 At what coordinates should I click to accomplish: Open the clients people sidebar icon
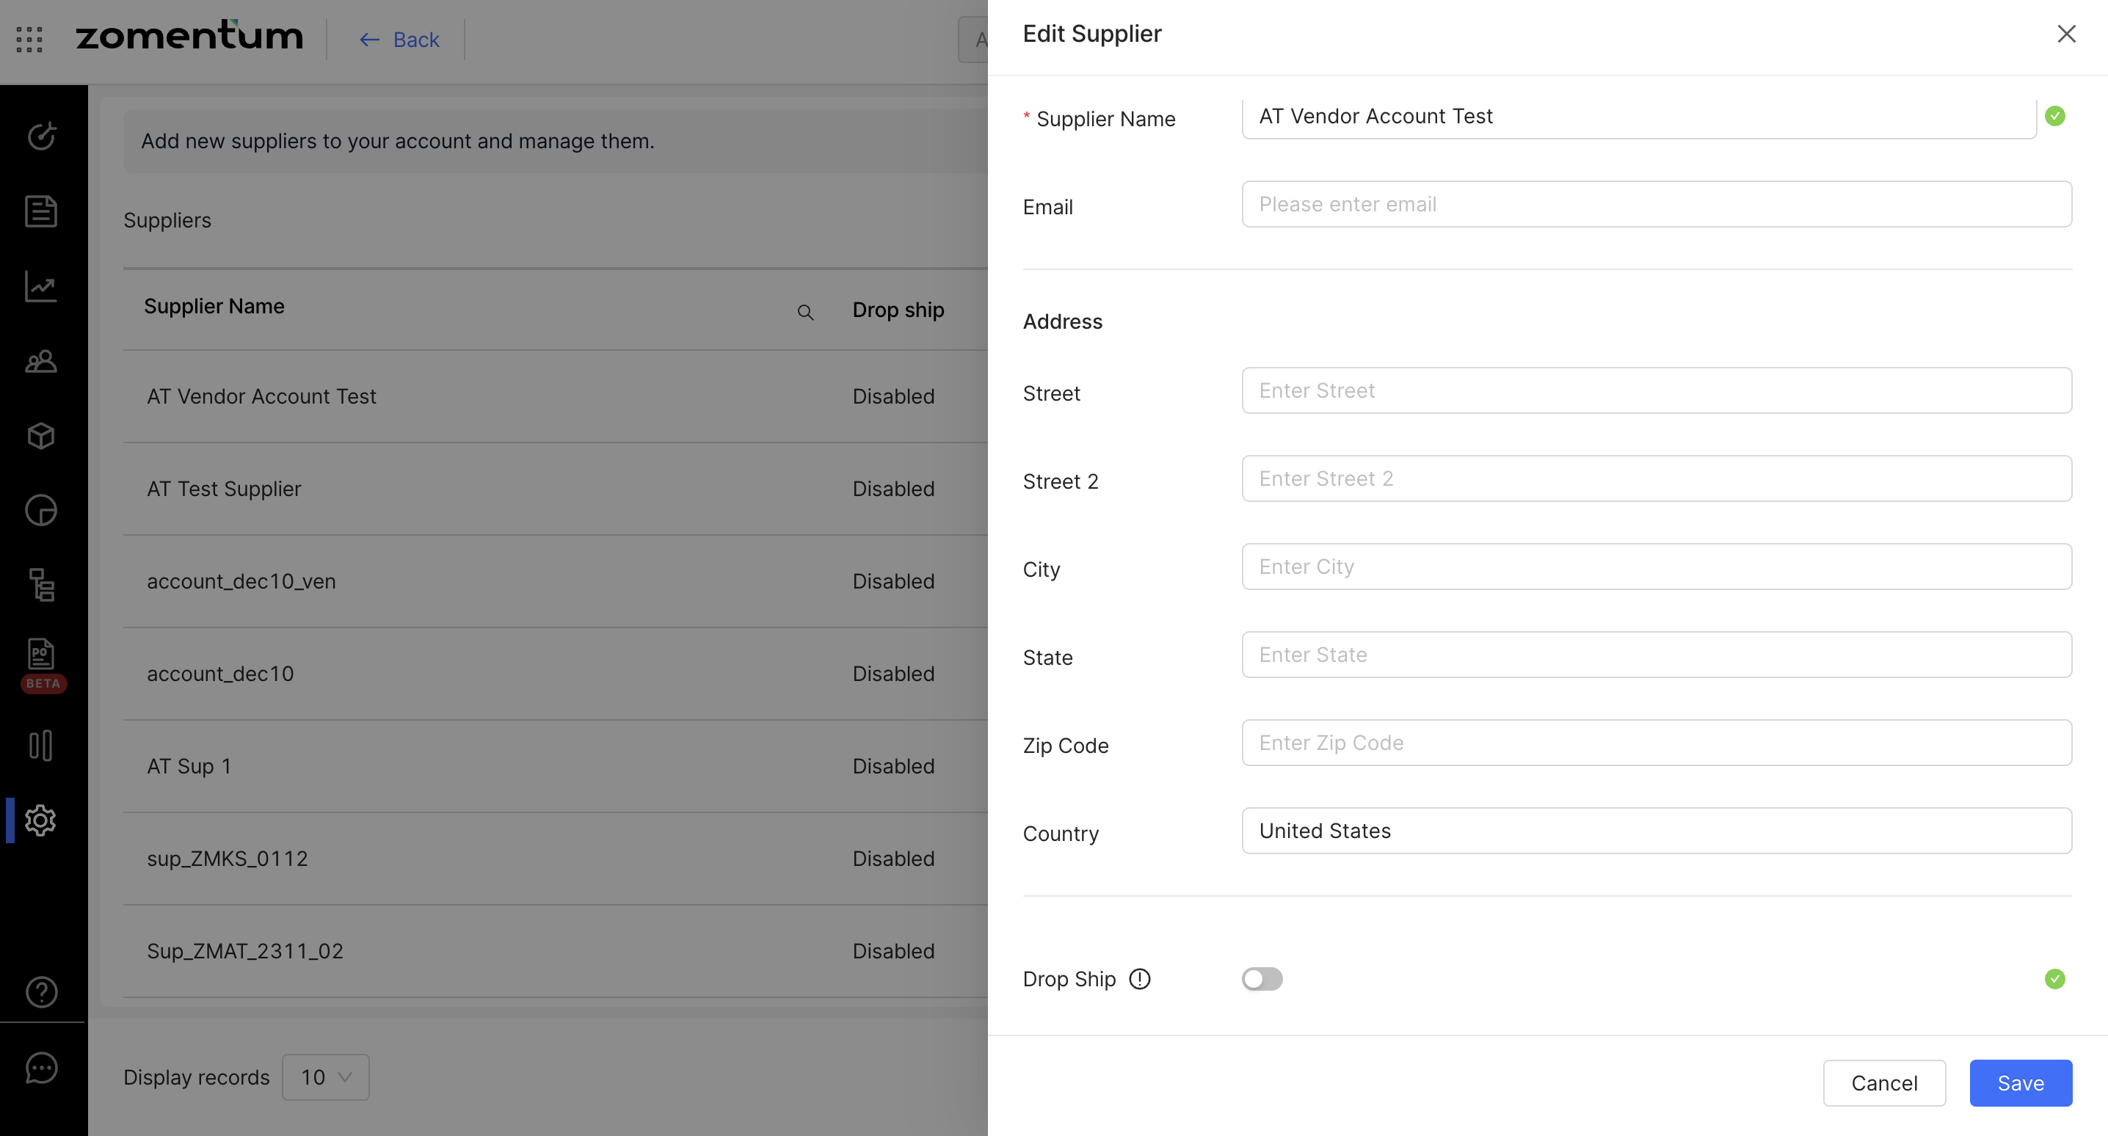[x=41, y=361]
